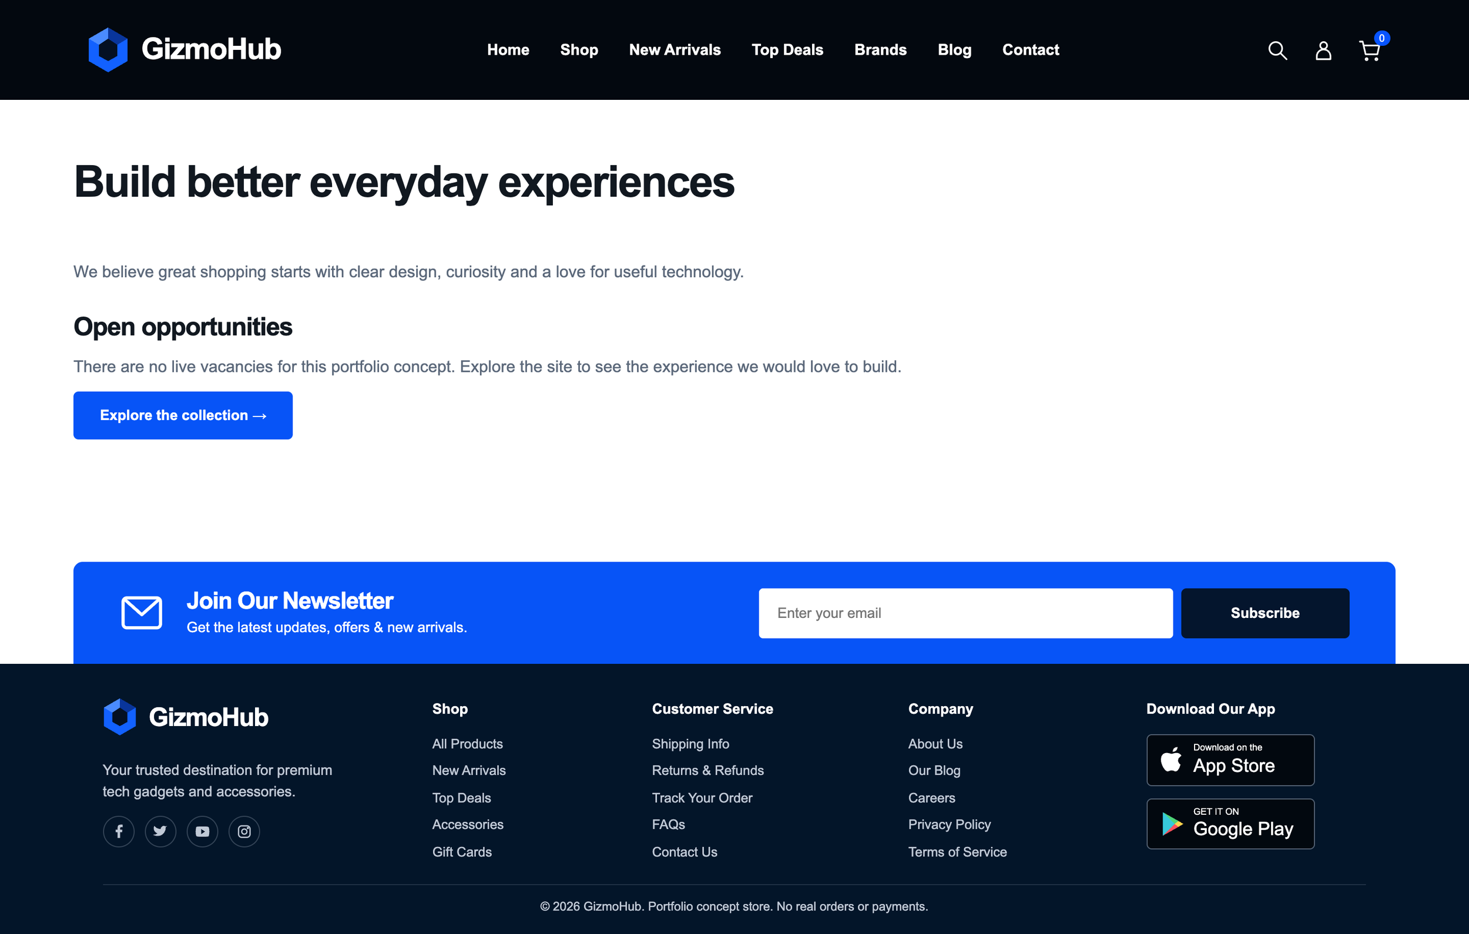Open the Brands nav item
This screenshot has width=1469, height=934.
tap(880, 50)
